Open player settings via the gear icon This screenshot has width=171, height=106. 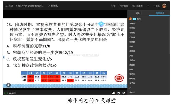click(x=119, y=93)
